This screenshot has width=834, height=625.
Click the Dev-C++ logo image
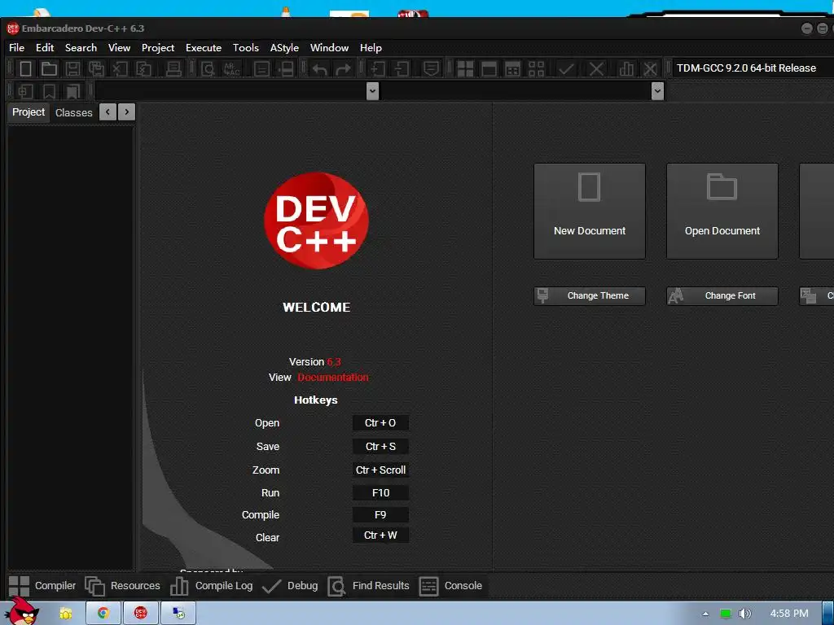[317, 220]
